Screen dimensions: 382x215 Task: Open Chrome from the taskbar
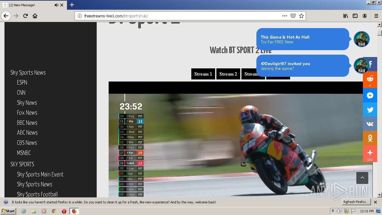tap(54, 211)
